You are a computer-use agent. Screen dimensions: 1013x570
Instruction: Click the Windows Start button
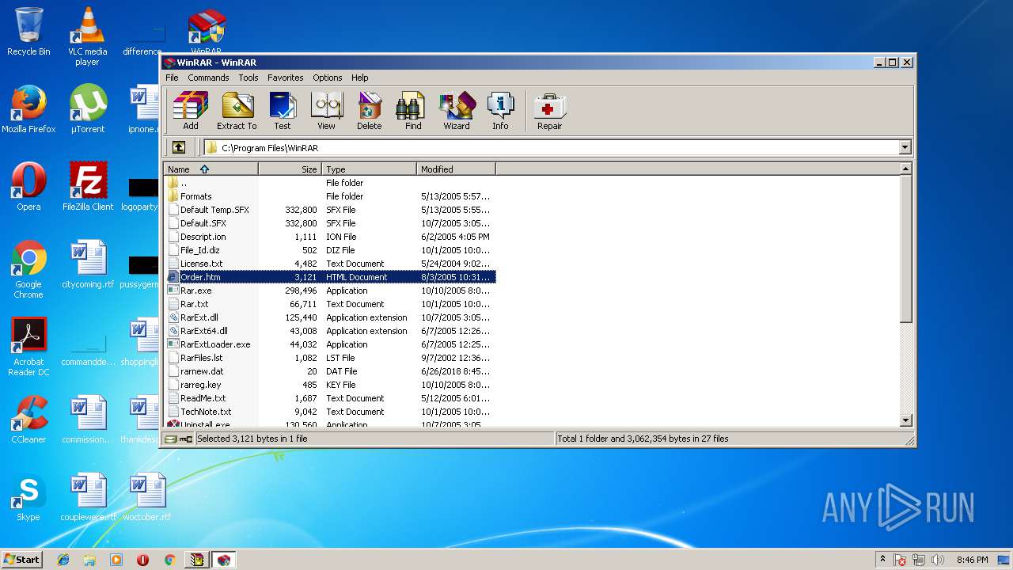coord(21,559)
